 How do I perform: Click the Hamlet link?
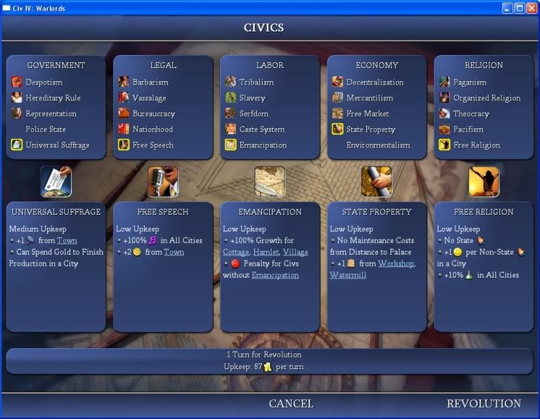pos(266,252)
